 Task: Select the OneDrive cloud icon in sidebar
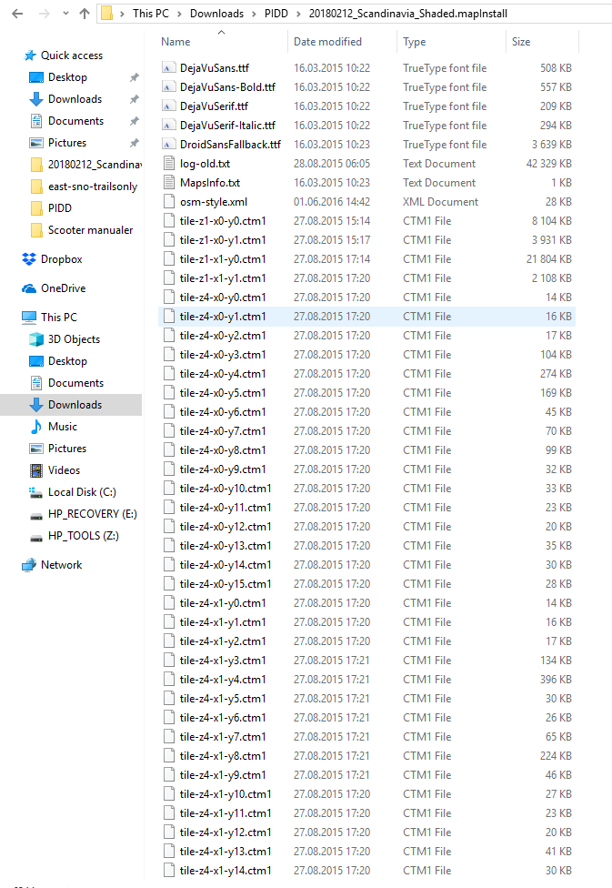29,288
